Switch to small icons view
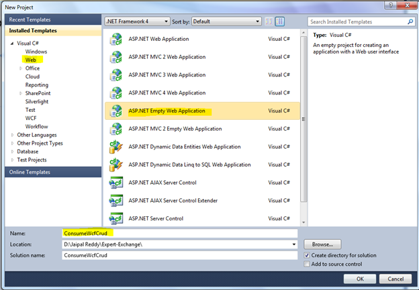Screen dimensions: 419x290 pos(269,21)
